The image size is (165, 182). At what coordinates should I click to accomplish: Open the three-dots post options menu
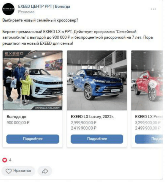153,9
